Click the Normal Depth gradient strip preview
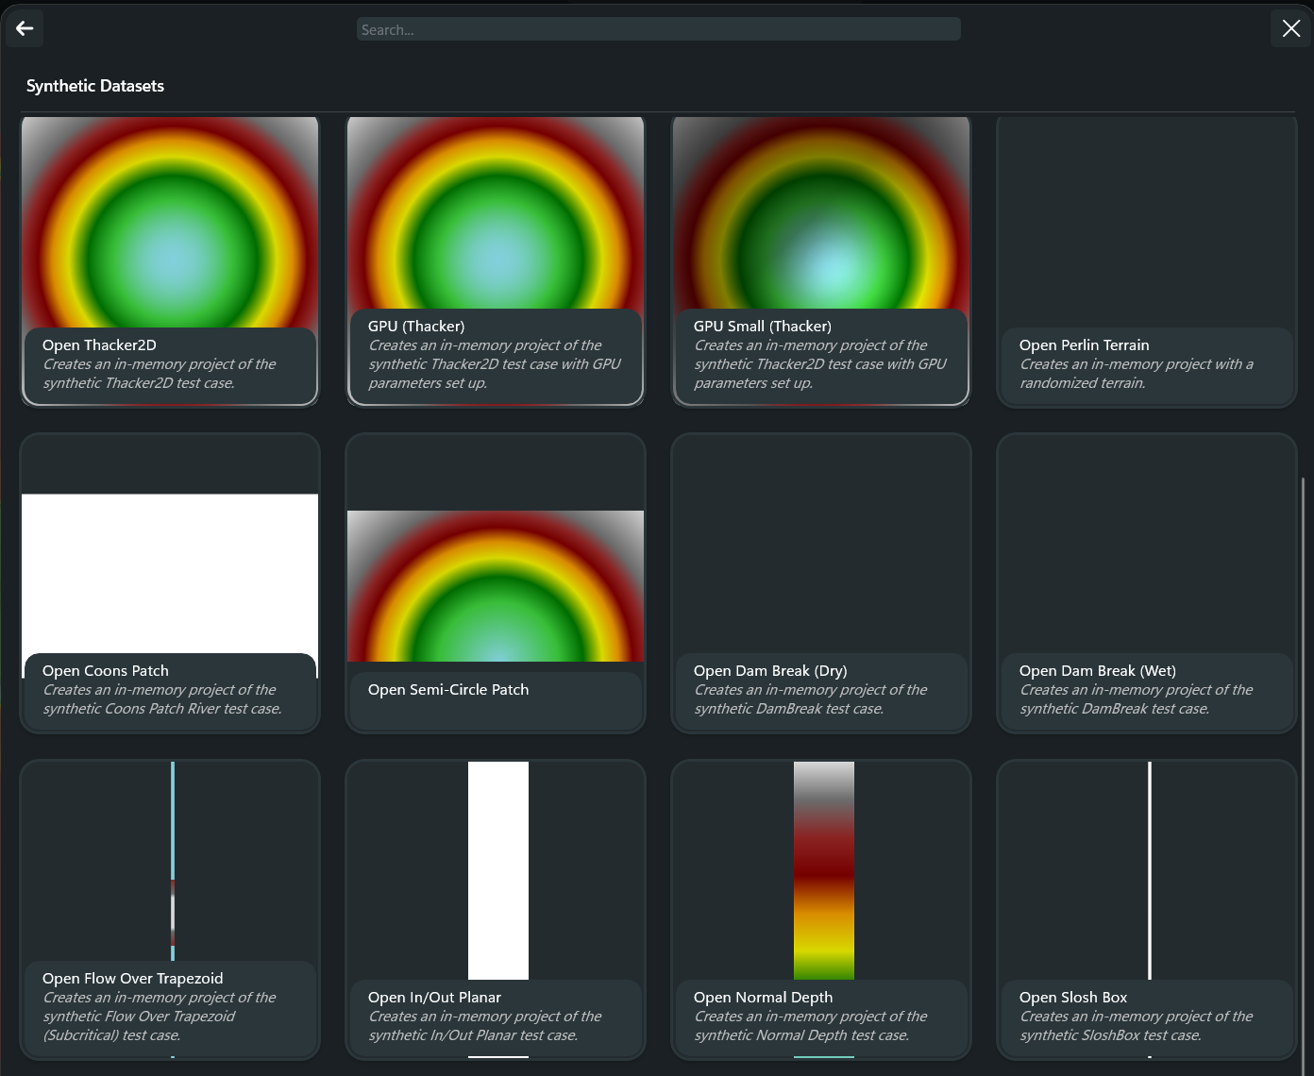1314x1076 pixels. (x=823, y=868)
